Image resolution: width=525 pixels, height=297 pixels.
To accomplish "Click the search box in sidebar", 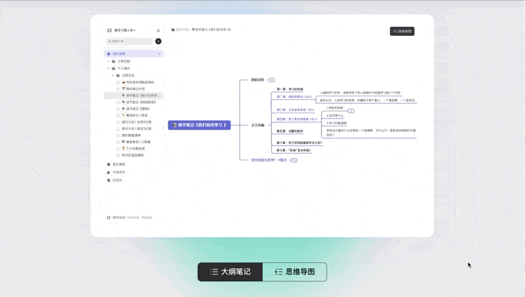I will (130, 41).
